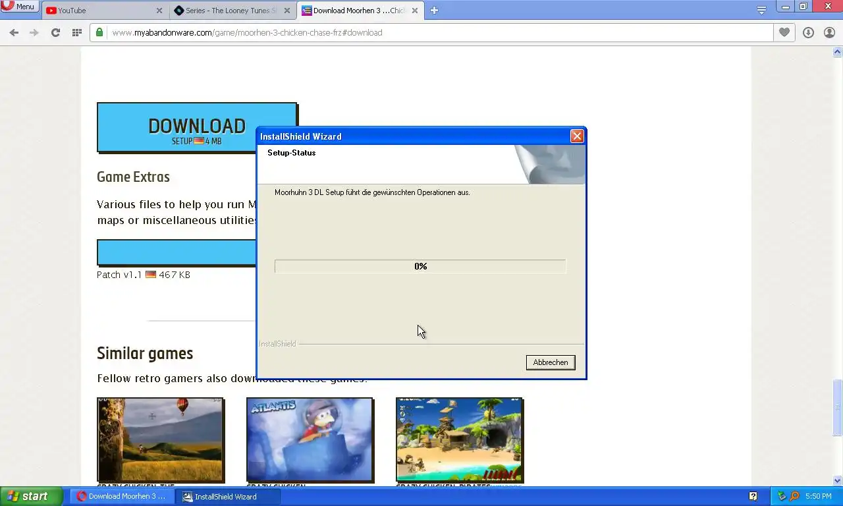Click Abbrechen to cancel the setup
Image resolution: width=843 pixels, height=506 pixels.
click(551, 362)
